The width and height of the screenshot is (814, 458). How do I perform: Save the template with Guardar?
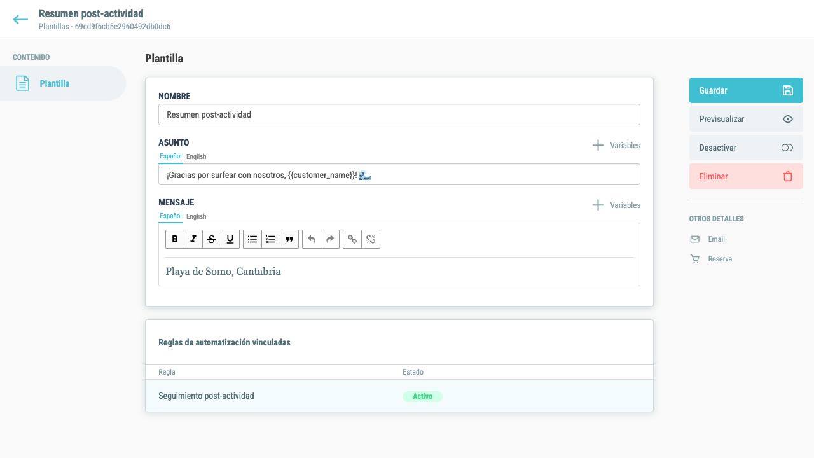[x=746, y=90]
